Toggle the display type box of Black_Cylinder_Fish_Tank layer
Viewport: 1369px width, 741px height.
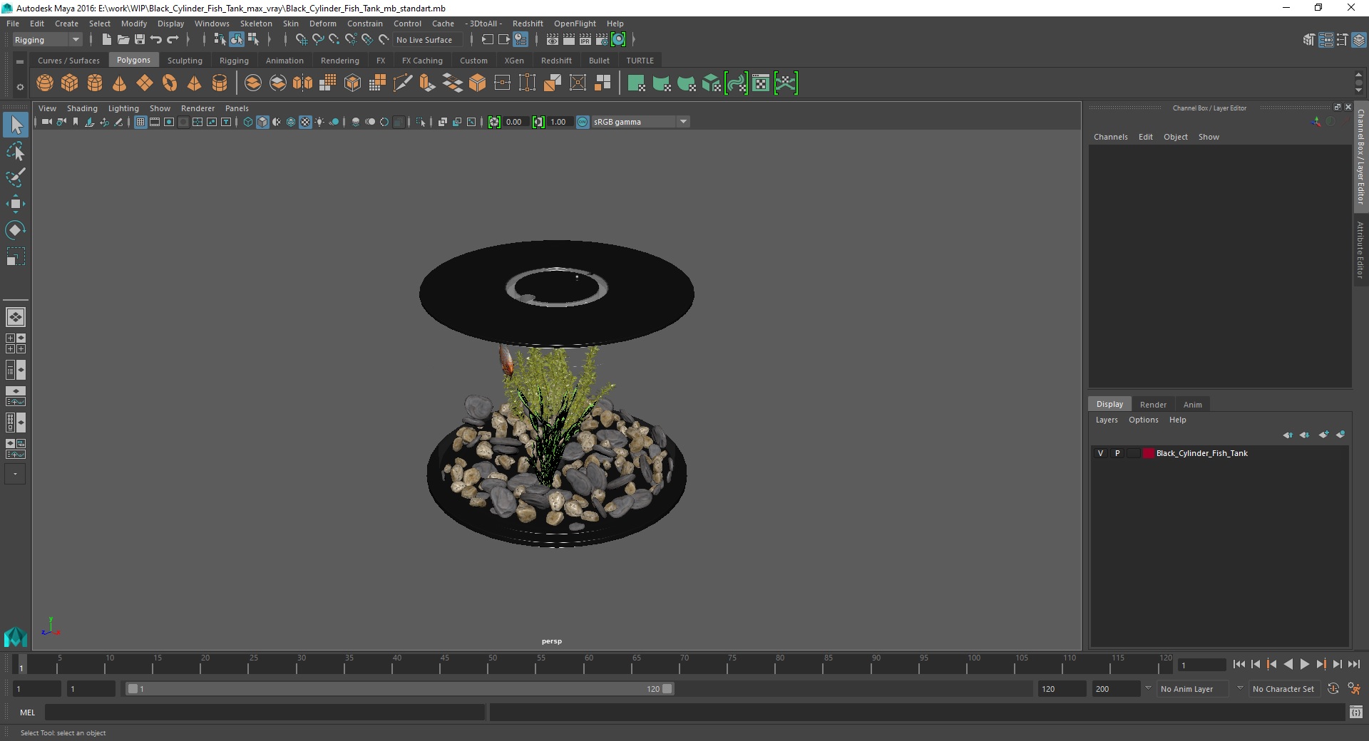tap(1134, 453)
